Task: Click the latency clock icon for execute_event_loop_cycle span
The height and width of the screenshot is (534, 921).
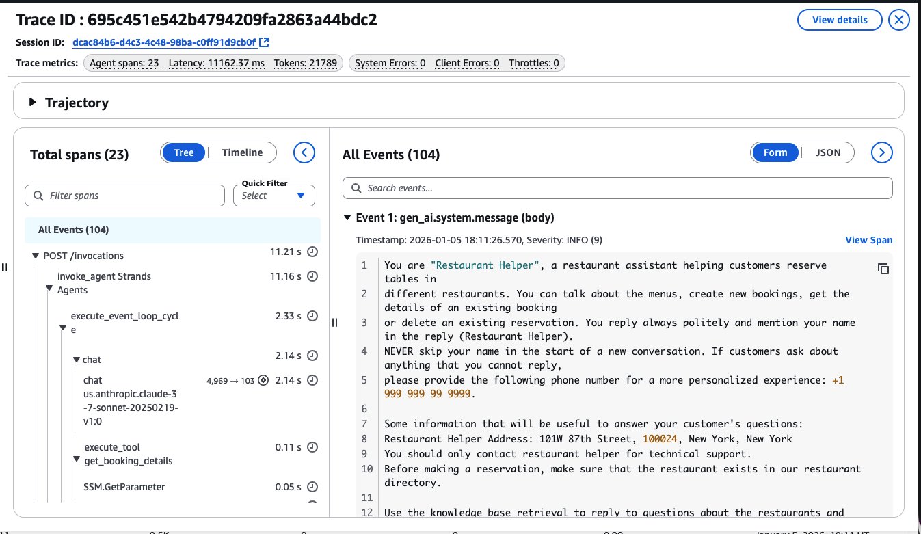Action: [312, 316]
